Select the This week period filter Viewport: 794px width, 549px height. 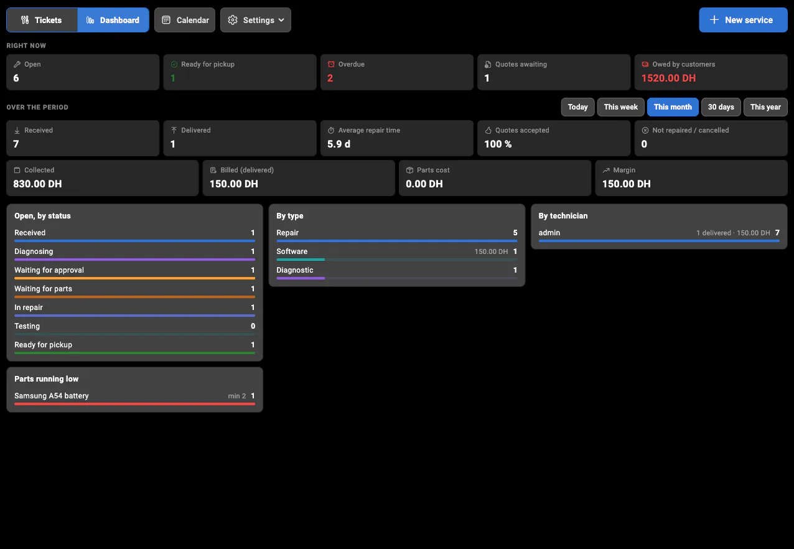pyautogui.click(x=620, y=107)
